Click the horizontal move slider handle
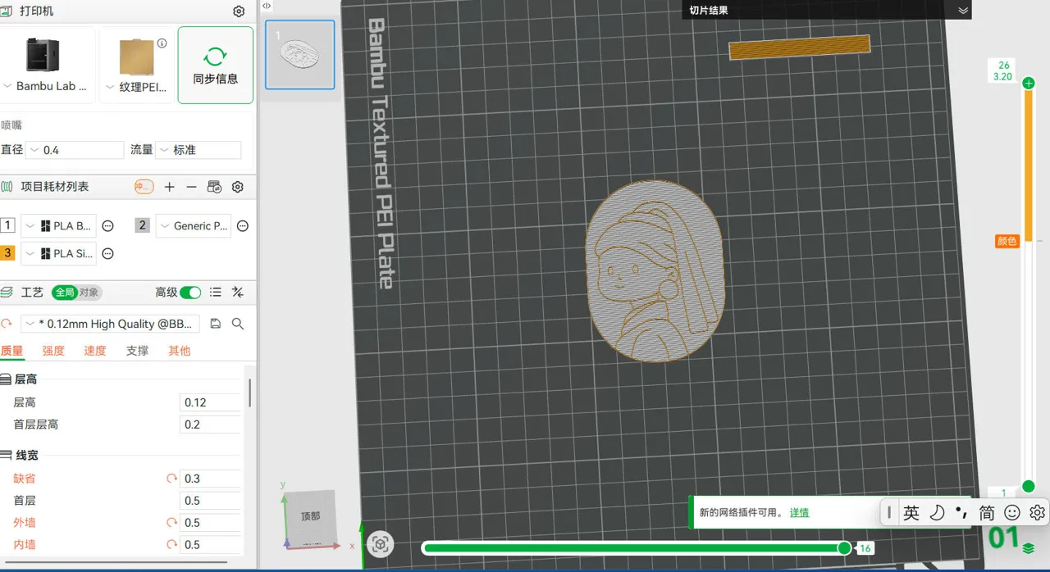This screenshot has width=1050, height=572. tap(844, 547)
